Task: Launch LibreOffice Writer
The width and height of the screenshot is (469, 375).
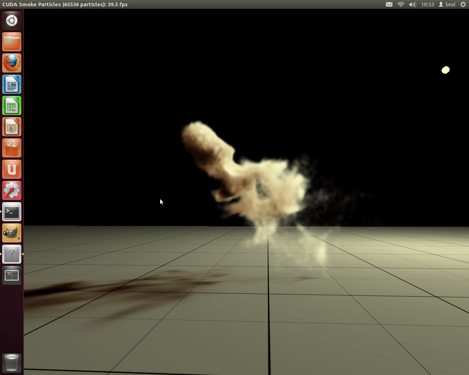Action: click(x=11, y=84)
